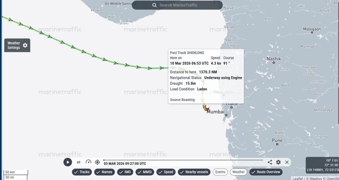The width and height of the screenshot is (339, 180).
Task: Close the playback control bar
Action: click(x=287, y=162)
